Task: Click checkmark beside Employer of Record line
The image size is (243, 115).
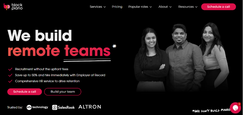Action: click(10, 75)
